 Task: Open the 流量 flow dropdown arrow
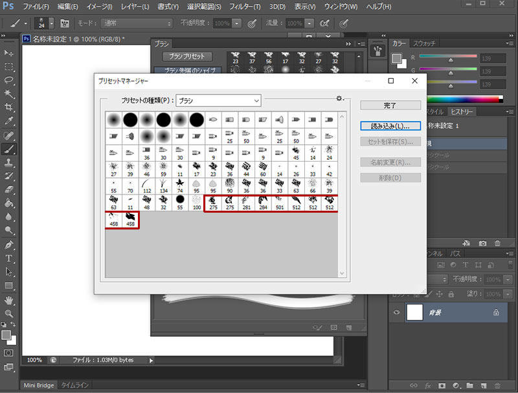309,23
